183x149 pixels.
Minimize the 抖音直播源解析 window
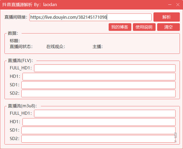(169, 5)
